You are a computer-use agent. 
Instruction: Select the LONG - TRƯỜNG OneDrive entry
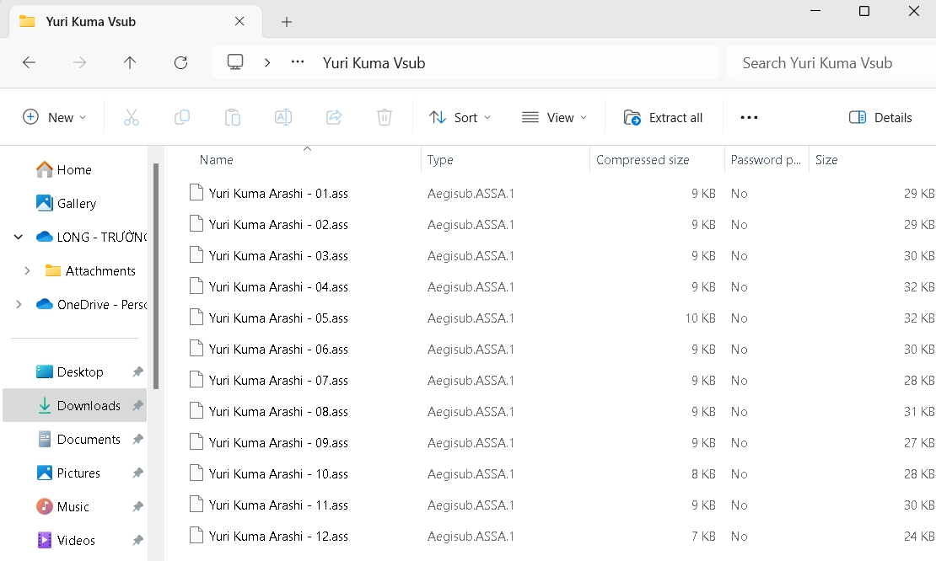pyautogui.click(x=91, y=238)
